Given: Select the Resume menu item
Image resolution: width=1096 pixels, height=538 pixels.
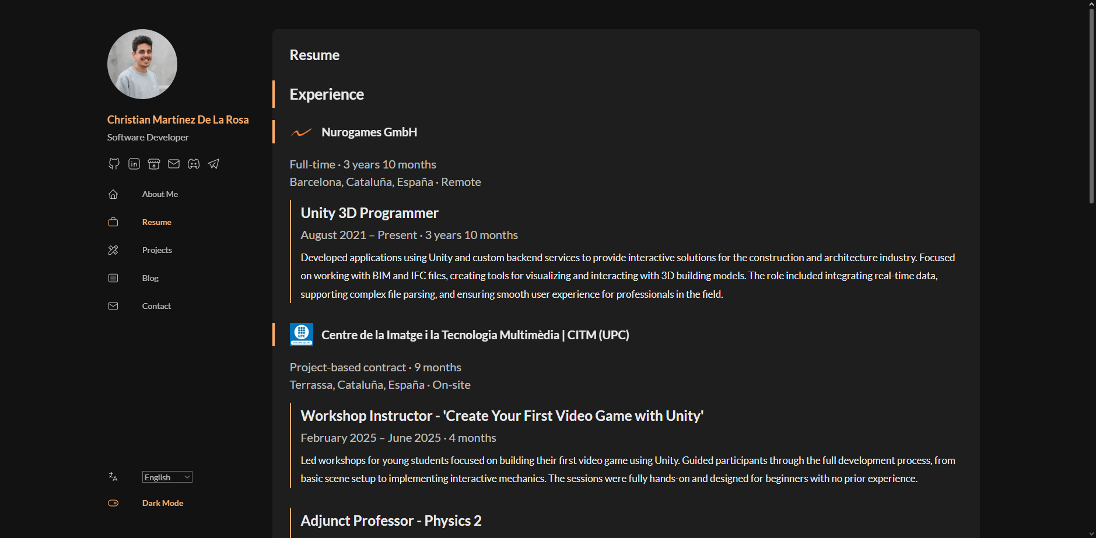Looking at the screenshot, I should point(157,222).
